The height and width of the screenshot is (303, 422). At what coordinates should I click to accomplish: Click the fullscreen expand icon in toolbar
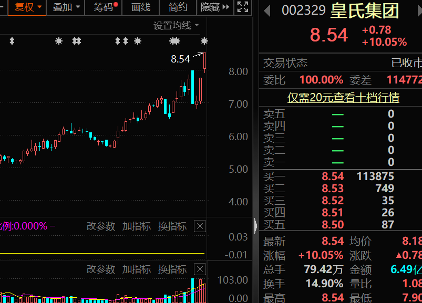(x=242, y=7)
